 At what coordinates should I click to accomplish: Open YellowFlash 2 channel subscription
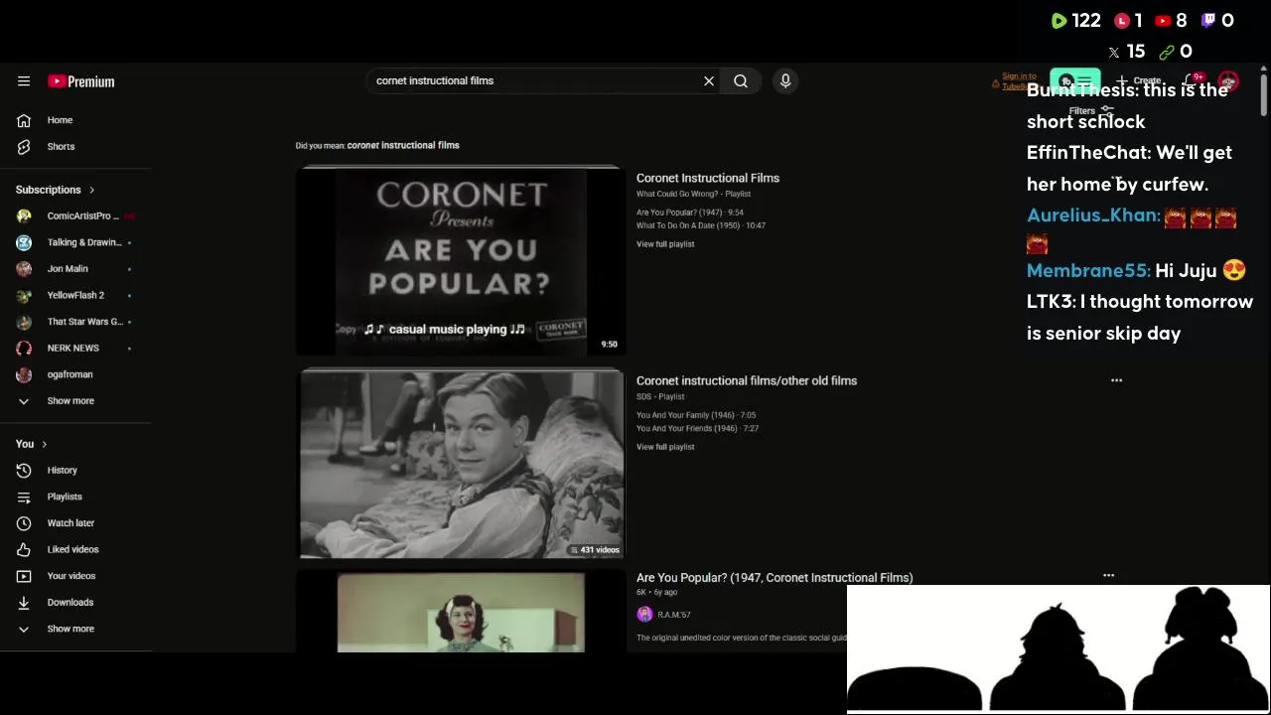point(75,295)
